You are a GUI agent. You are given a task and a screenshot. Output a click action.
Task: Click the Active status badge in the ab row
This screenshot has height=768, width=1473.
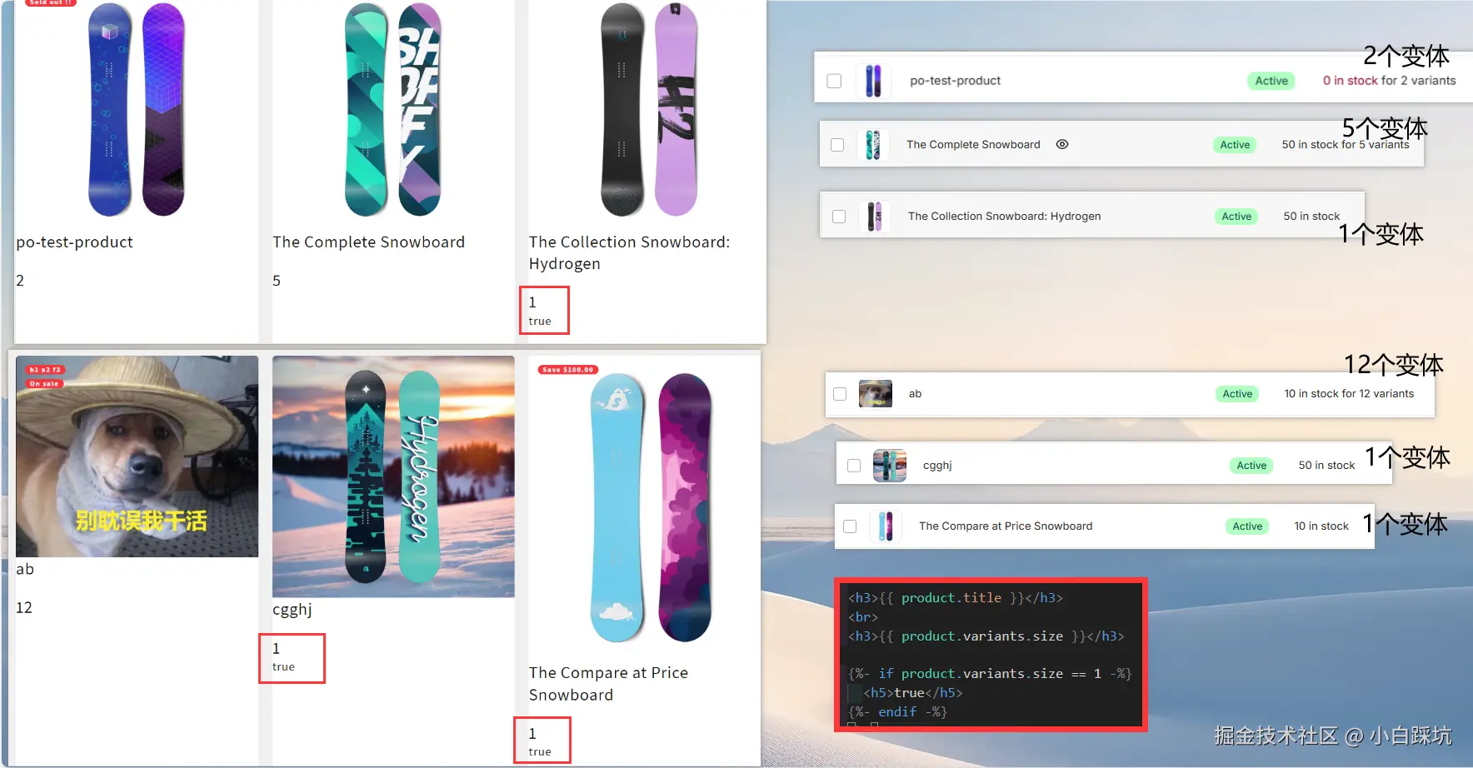[x=1237, y=394]
